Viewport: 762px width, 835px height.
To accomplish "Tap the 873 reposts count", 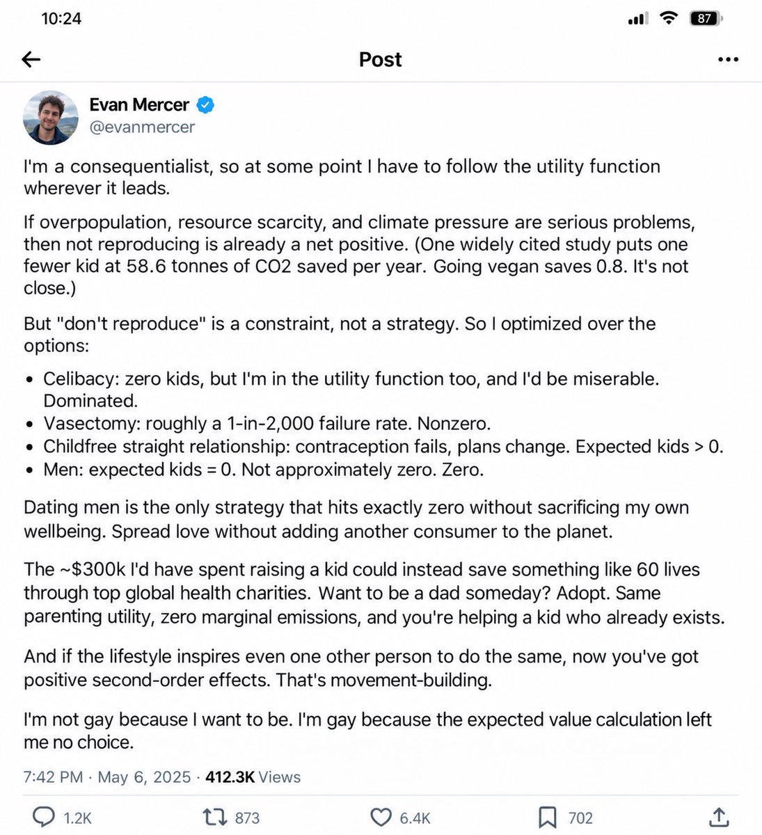I will (247, 818).
